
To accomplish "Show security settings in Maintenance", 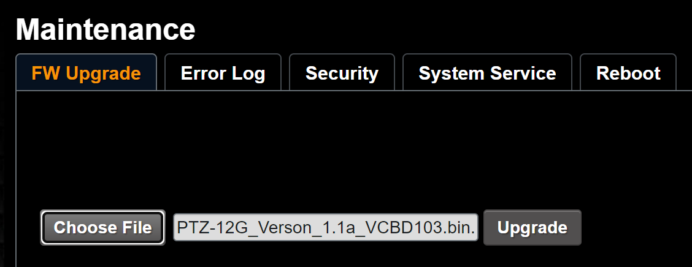I will tap(342, 73).
